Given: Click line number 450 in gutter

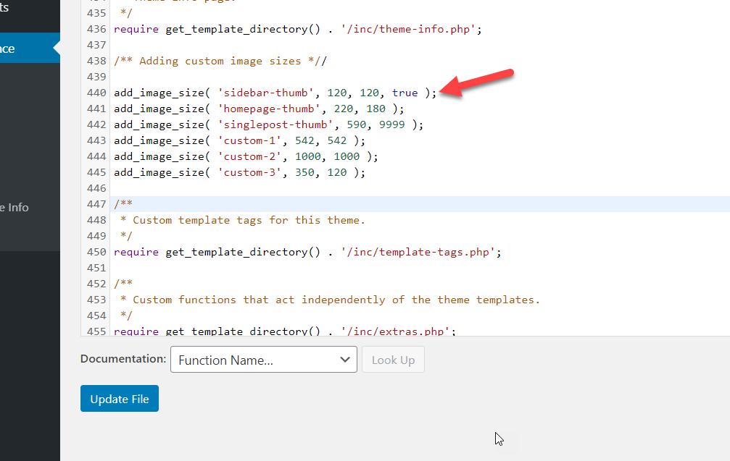Looking at the screenshot, I should 96,252.
